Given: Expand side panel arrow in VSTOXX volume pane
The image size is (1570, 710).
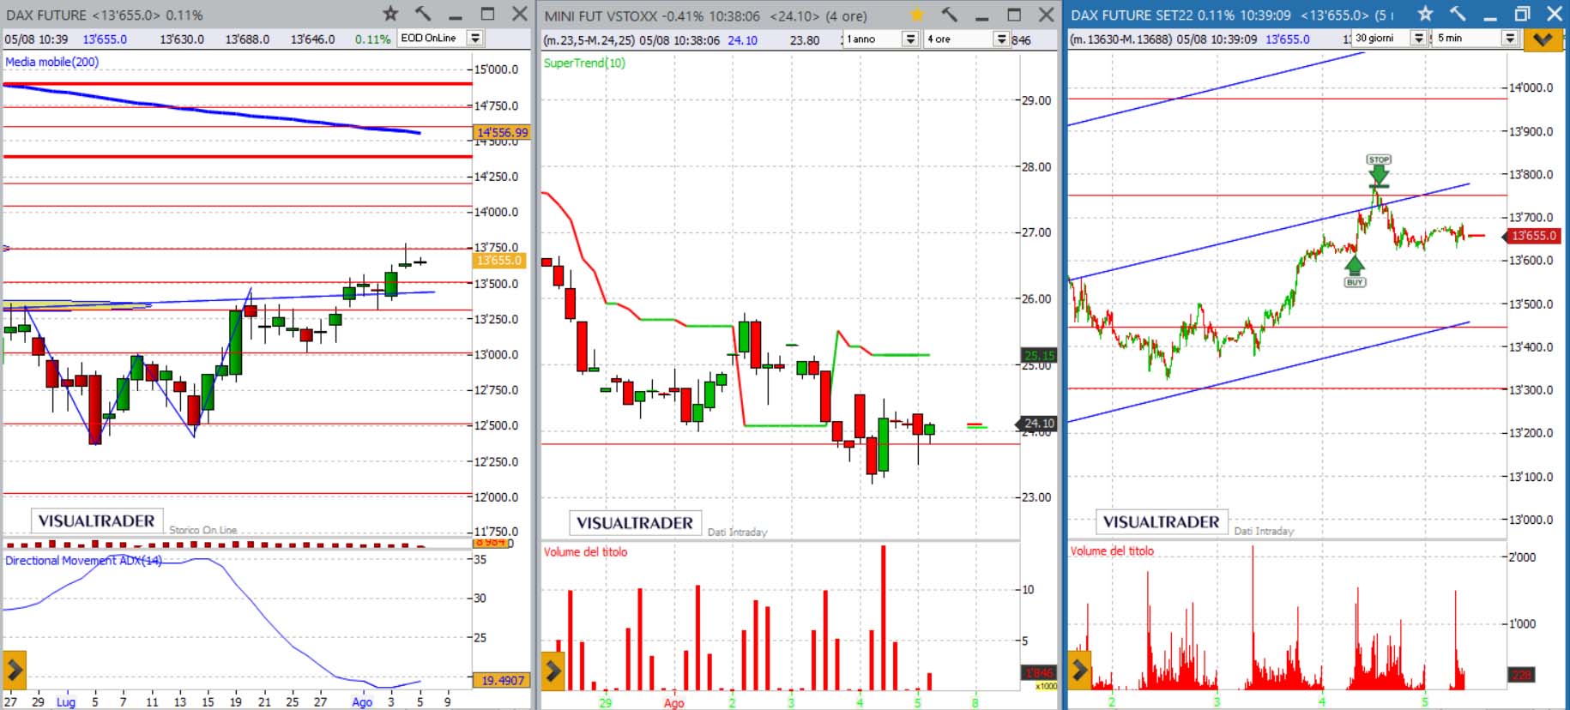Looking at the screenshot, I should tap(553, 671).
